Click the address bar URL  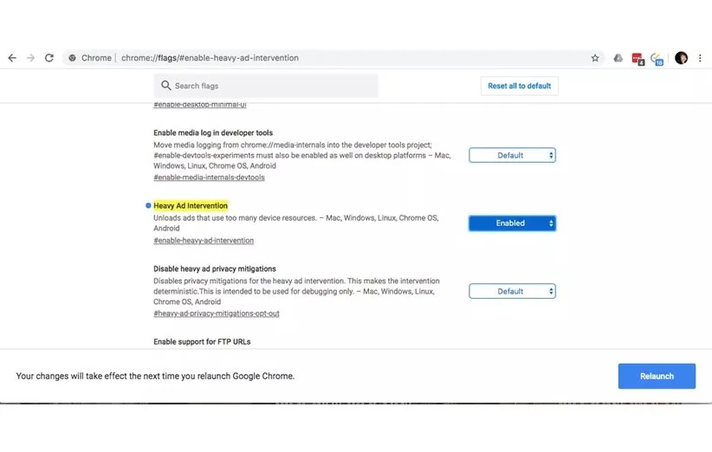pyautogui.click(x=210, y=58)
